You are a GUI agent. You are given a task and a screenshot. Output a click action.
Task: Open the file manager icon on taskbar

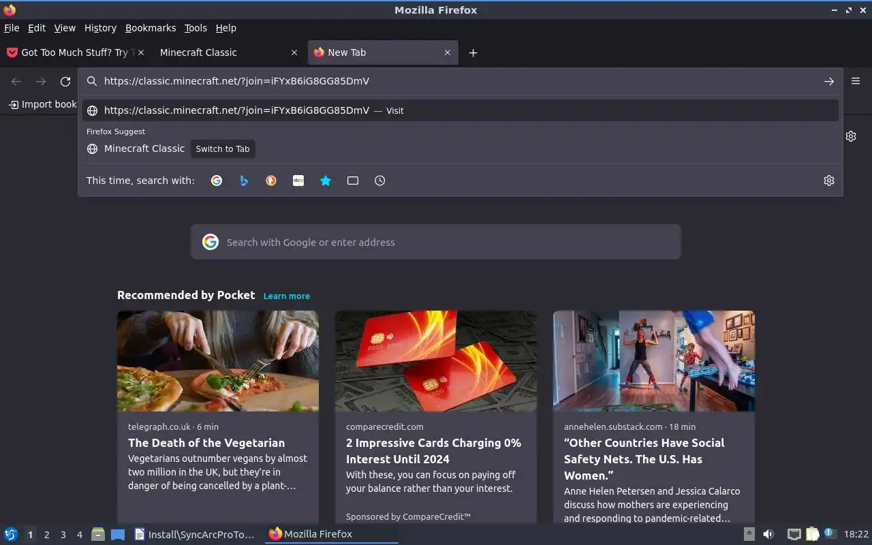(x=97, y=534)
